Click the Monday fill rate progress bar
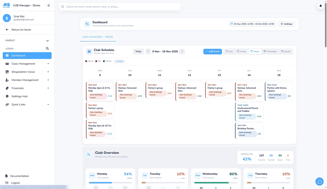Screen dimensions: 327x189 click(110, 183)
